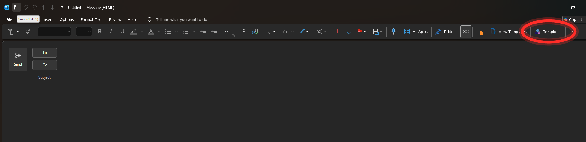Expand numbering styles dropdown arrow
Screen dimensions: 586x142
point(194,32)
